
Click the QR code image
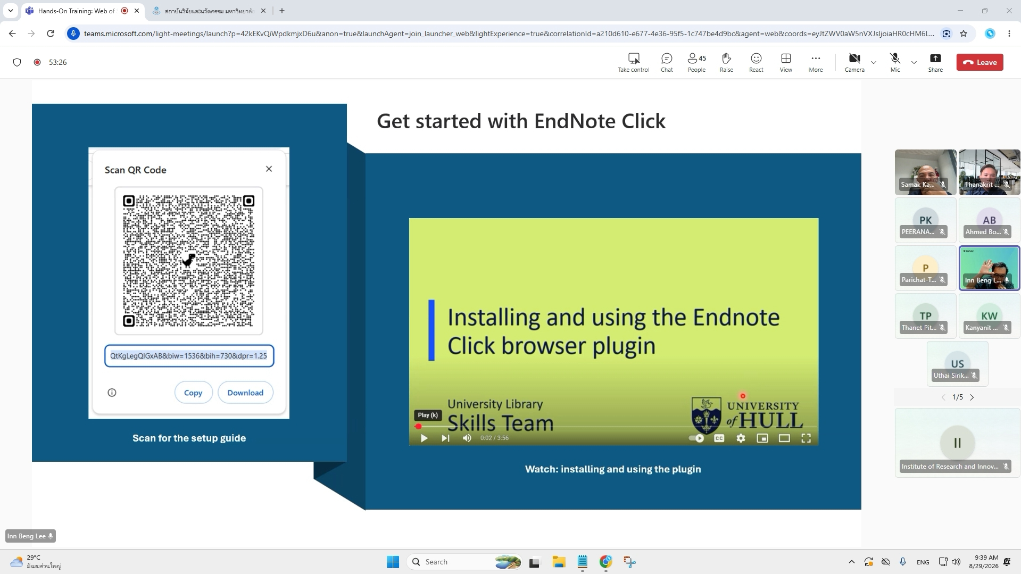(189, 261)
